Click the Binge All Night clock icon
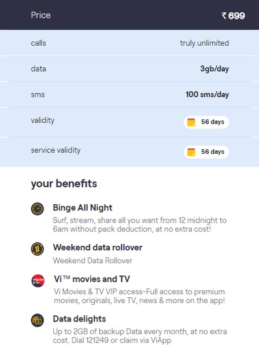Image resolution: width=259 pixels, height=347 pixels. pos(38,209)
